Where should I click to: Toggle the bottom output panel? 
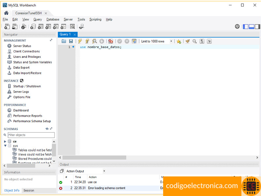coord(252,26)
